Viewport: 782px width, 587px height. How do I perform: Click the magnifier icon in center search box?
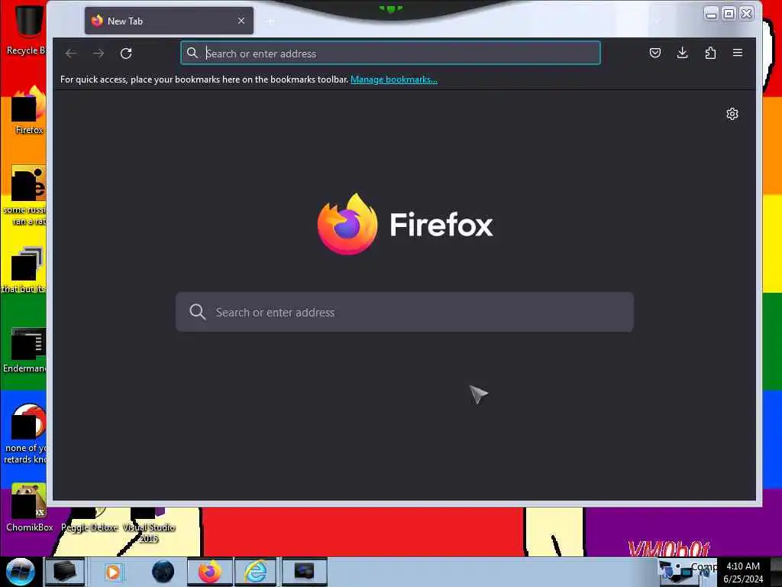198,312
